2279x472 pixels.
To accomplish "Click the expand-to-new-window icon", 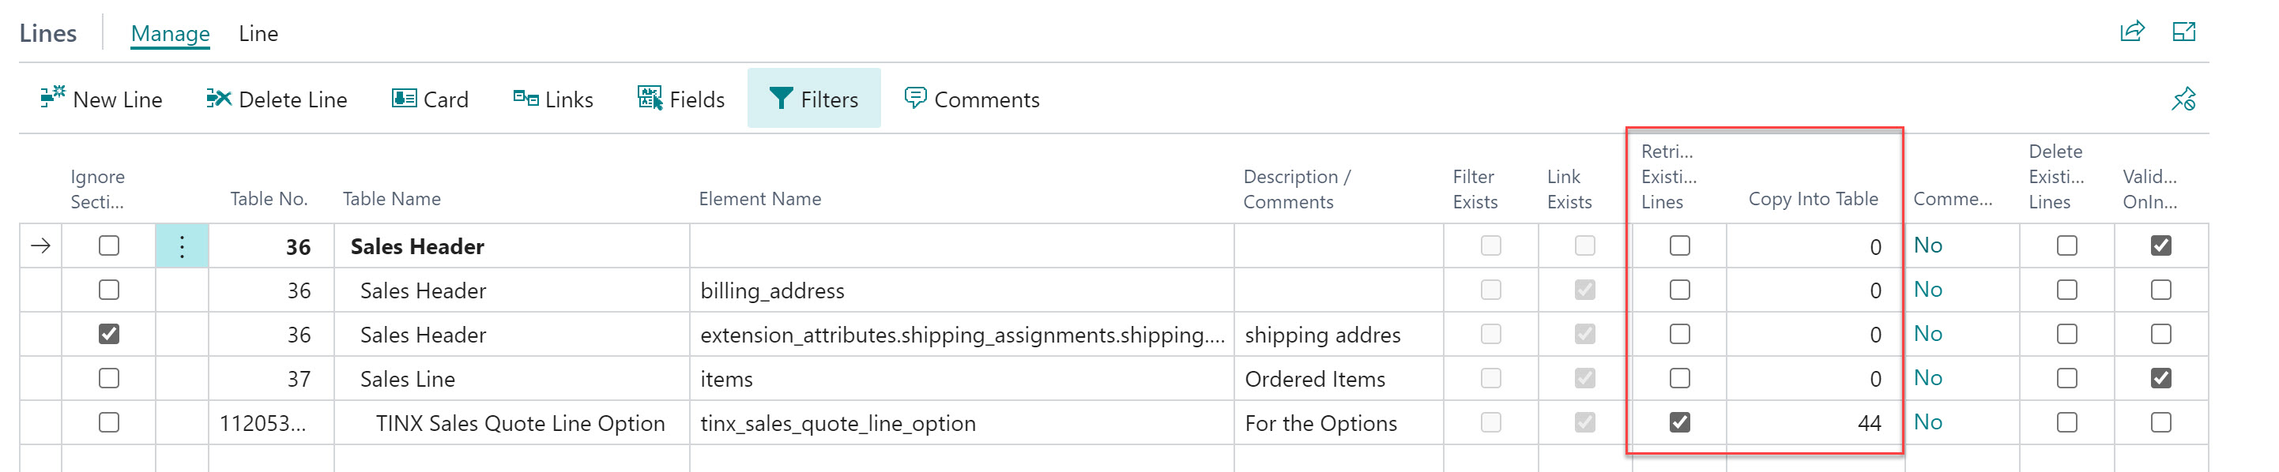I will coord(2184,32).
